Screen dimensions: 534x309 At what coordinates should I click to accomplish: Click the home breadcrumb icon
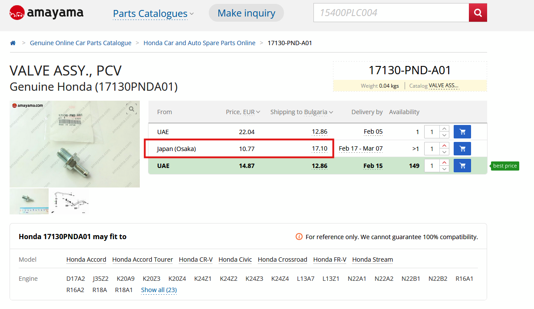13,43
